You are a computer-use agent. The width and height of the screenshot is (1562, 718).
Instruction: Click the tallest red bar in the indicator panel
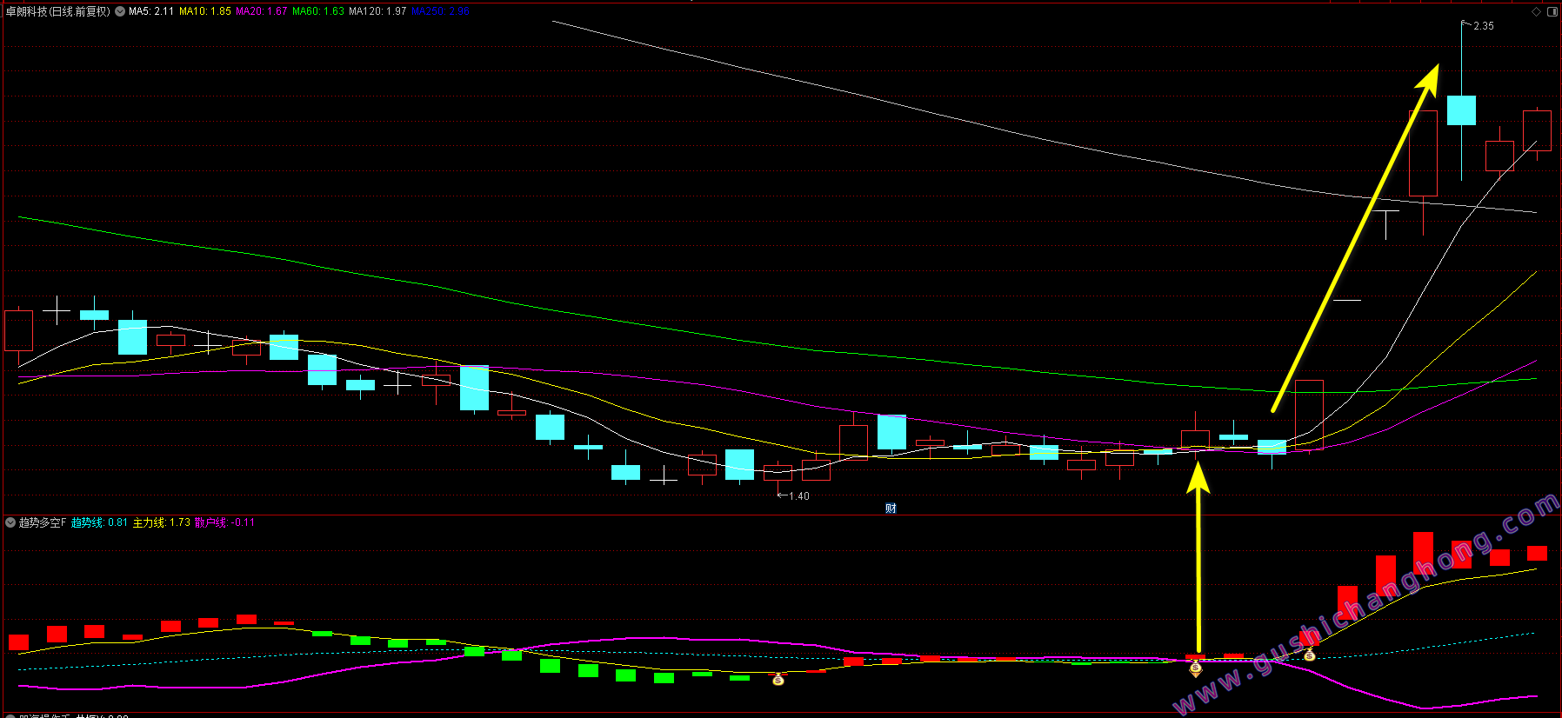click(x=1423, y=553)
